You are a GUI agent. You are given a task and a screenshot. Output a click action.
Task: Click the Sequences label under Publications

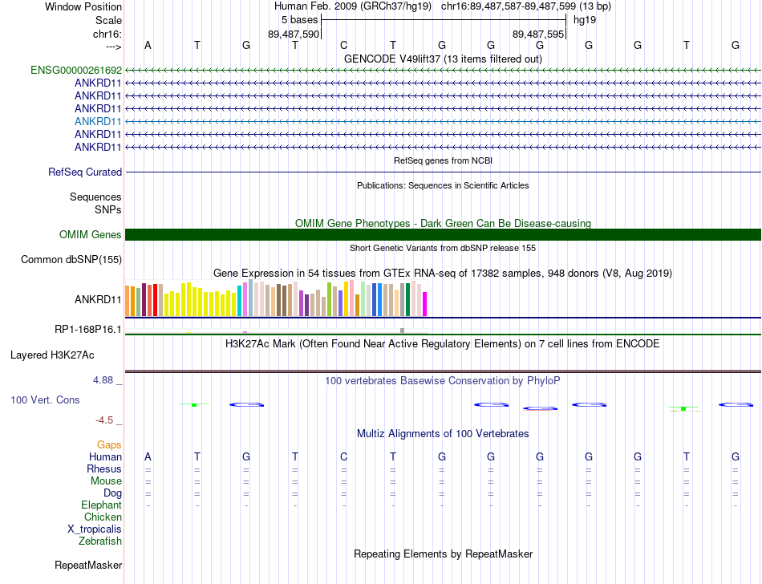pyautogui.click(x=95, y=197)
